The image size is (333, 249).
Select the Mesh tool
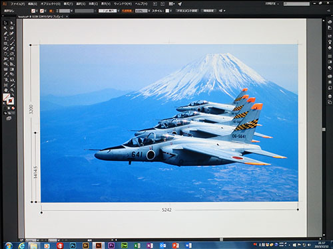5,69
